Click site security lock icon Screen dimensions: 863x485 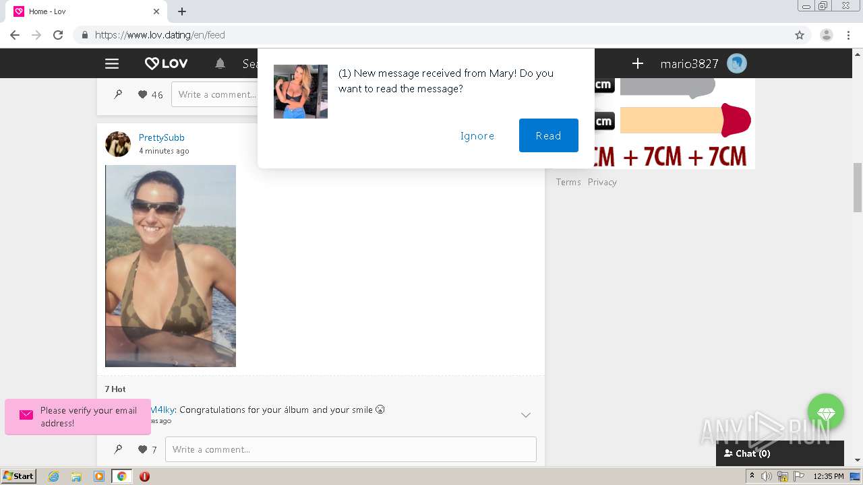point(84,35)
